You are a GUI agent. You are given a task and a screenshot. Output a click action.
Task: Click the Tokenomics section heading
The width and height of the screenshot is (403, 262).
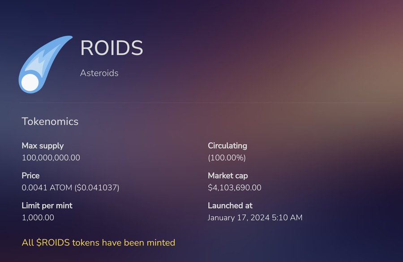pyautogui.click(x=50, y=121)
